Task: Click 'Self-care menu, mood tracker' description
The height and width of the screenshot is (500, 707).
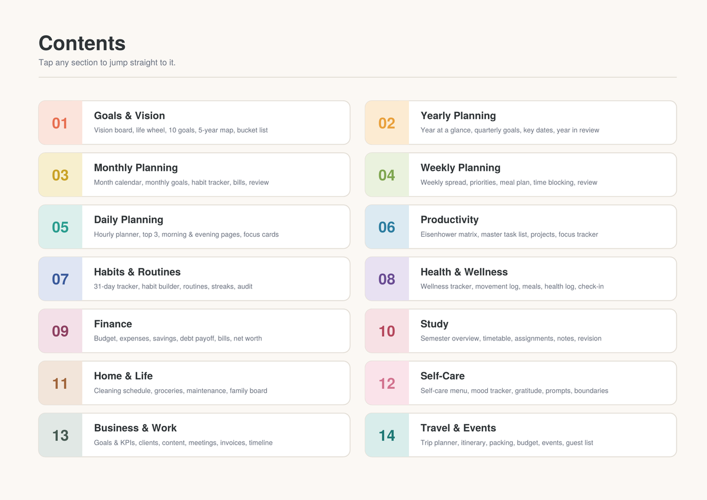Action: tap(514, 390)
